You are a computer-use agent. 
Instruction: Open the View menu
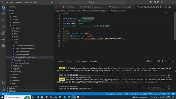pos(26,2)
